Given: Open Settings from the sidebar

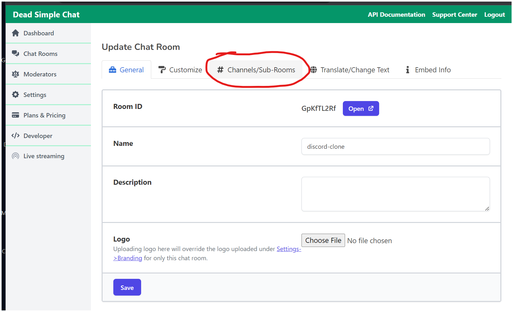Looking at the screenshot, I should point(48,94).
